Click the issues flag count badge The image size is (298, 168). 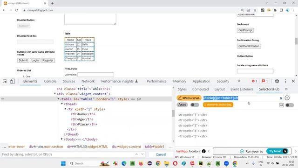click(265, 81)
